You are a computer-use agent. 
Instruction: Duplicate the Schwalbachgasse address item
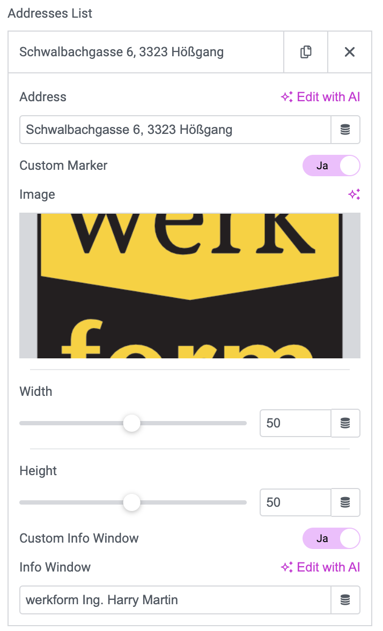(x=306, y=52)
